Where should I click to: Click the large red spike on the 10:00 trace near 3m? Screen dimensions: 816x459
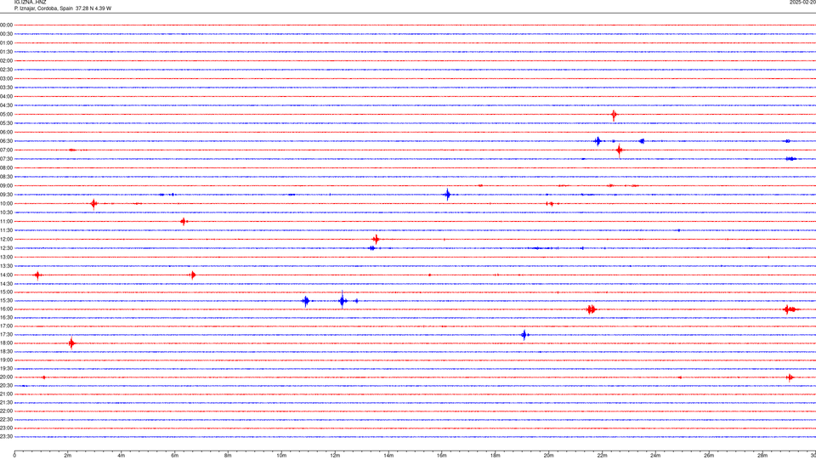pos(93,203)
